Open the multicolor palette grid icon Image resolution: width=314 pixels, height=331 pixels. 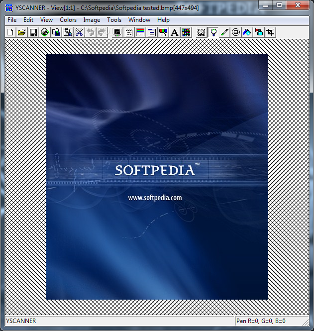click(x=186, y=32)
